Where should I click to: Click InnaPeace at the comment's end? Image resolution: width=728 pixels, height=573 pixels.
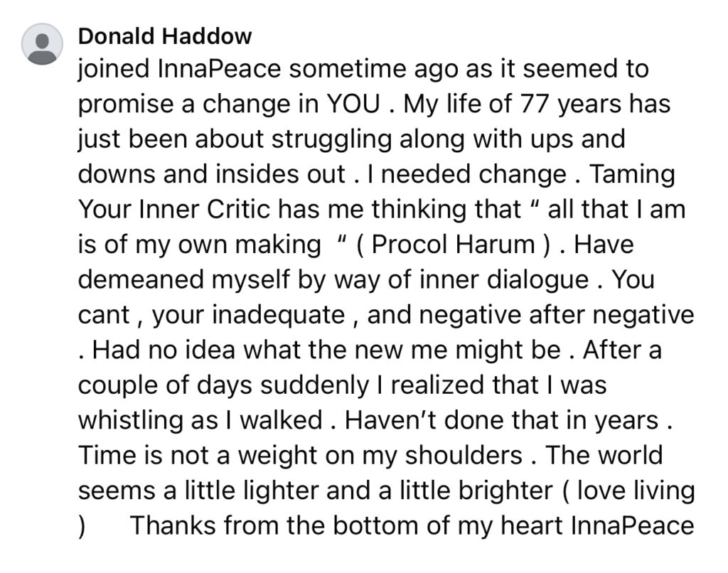pos(632,525)
